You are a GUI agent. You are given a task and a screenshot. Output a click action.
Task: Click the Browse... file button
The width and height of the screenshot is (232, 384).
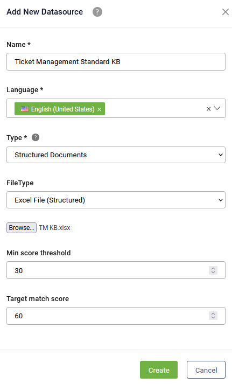(x=22, y=228)
